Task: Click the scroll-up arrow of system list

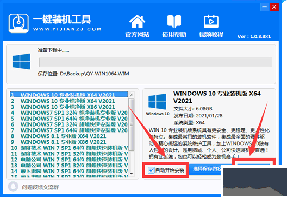Action: pos(132,95)
